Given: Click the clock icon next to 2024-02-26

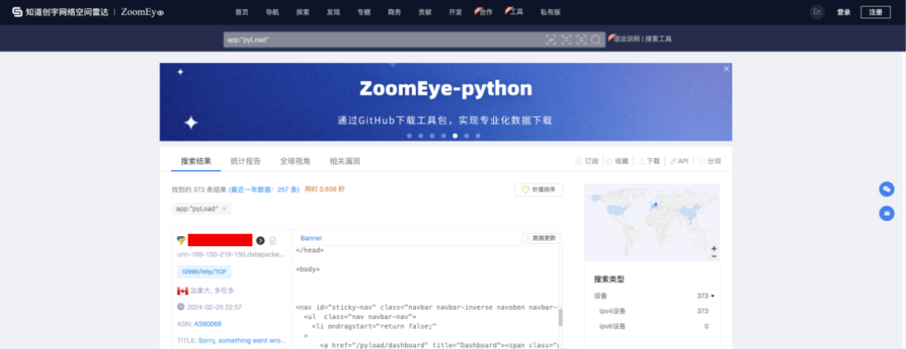Looking at the screenshot, I should coord(181,307).
